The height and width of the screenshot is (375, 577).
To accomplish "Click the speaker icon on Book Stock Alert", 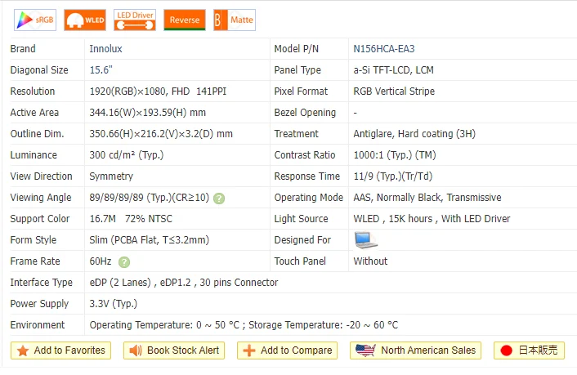I will [136, 350].
